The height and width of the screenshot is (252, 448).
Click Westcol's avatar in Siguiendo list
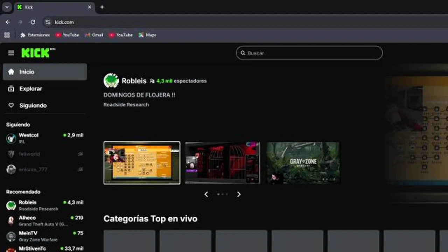11,139
